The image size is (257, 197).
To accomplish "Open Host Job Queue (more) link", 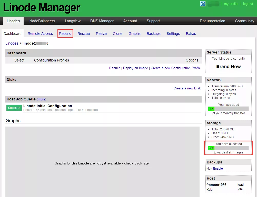I will point(42,99).
